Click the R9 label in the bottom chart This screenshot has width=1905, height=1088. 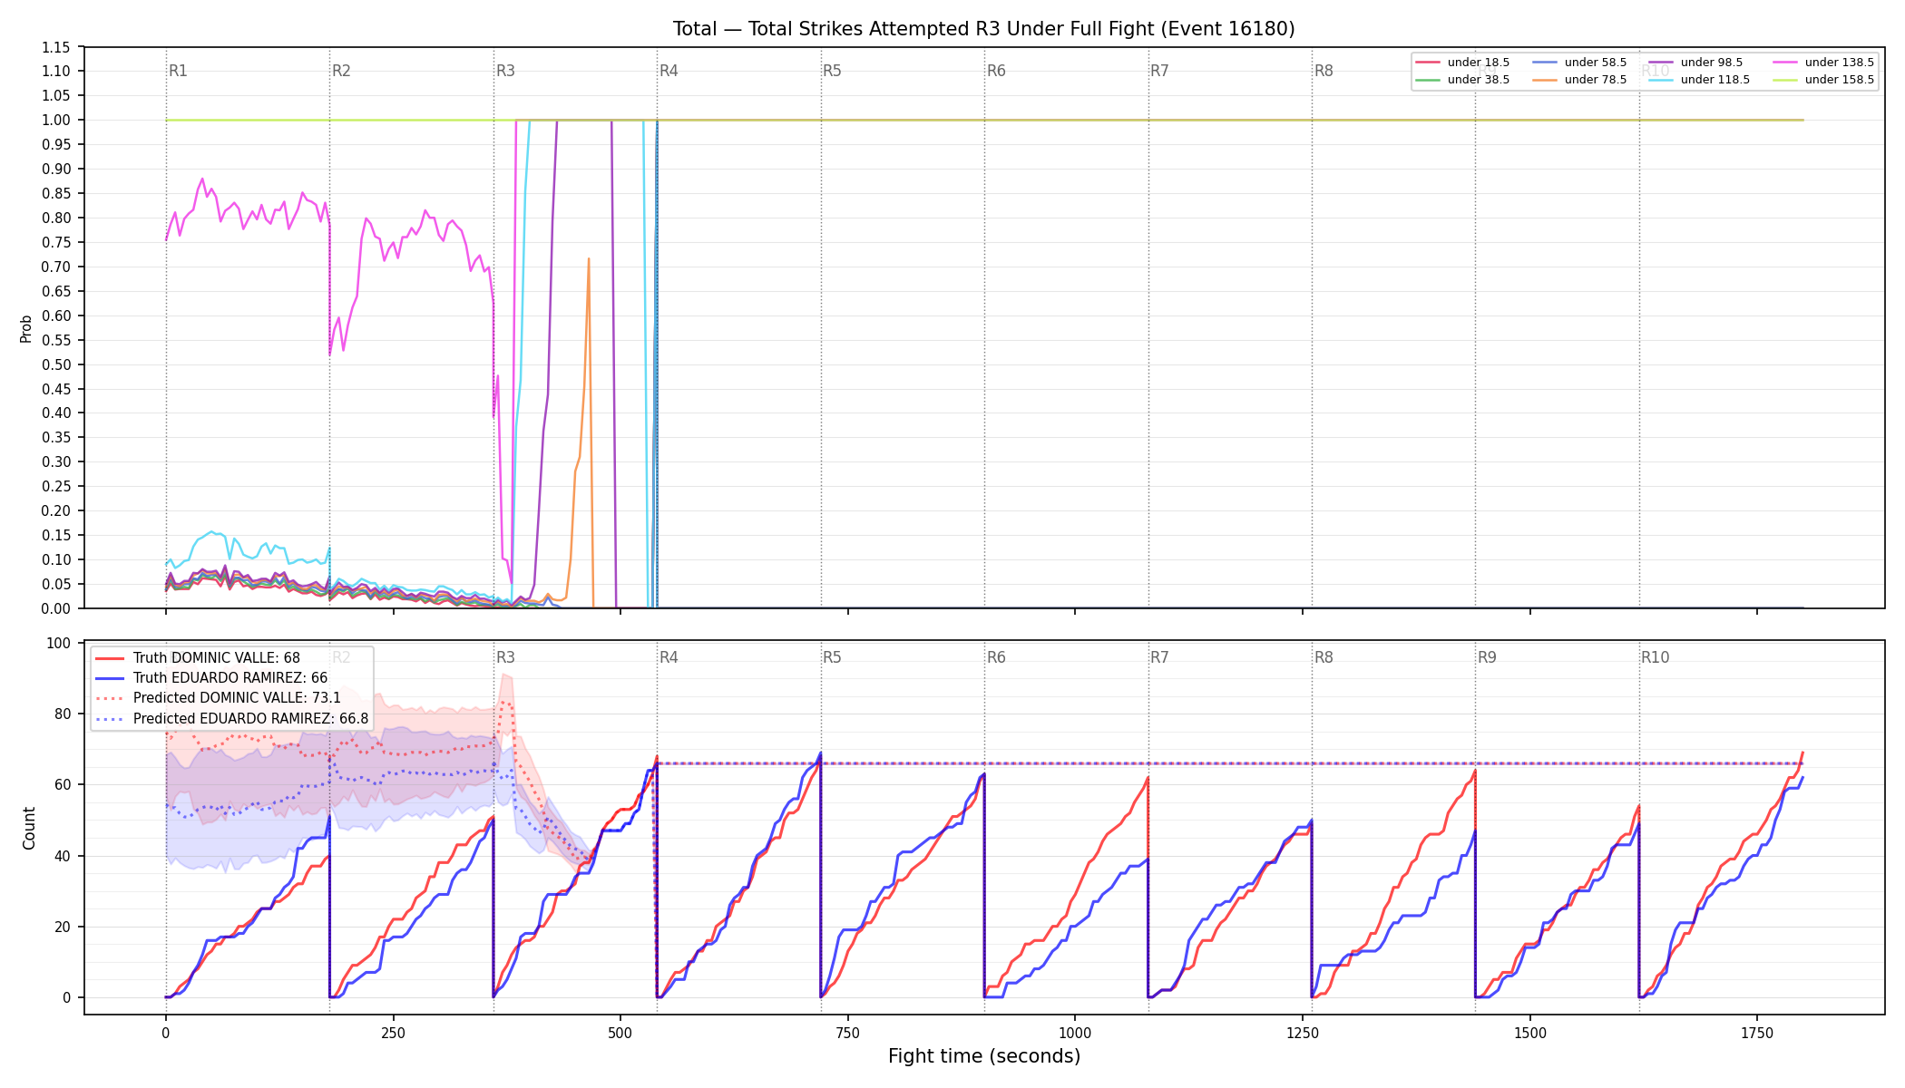coord(1487,657)
